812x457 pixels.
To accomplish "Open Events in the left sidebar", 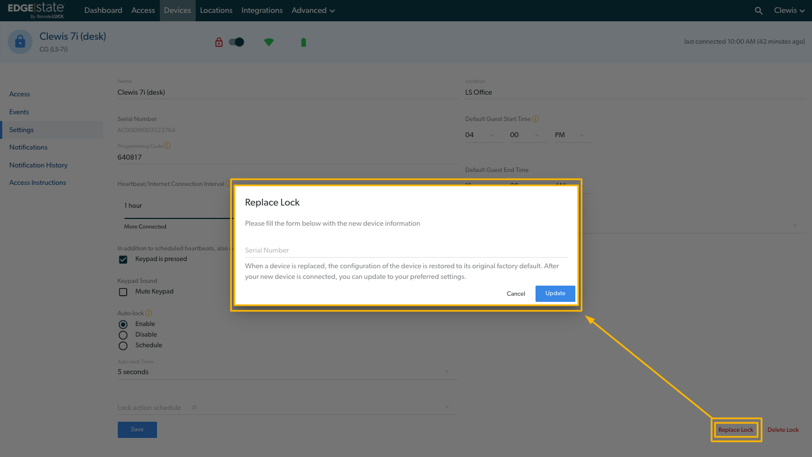I will coord(19,112).
